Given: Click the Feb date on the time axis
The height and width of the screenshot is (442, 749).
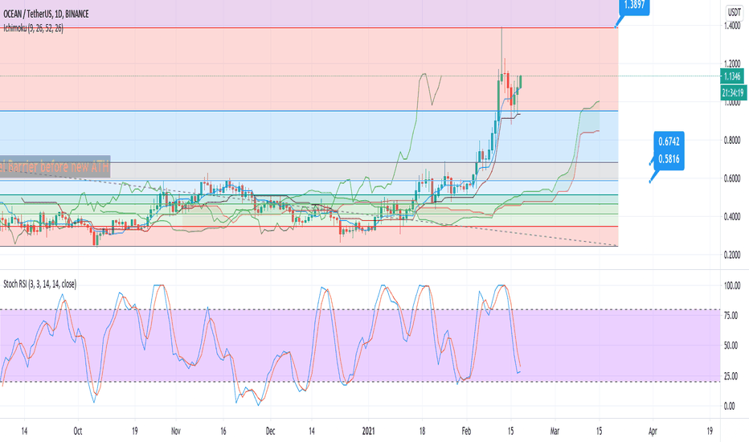Looking at the screenshot, I should [x=466, y=431].
